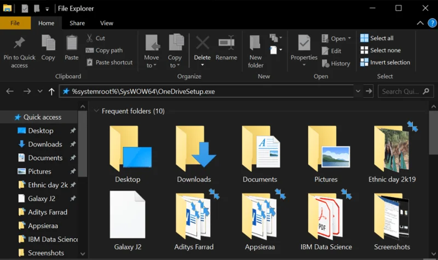438x260 pixels.
Task: Click the New folder icon
Action: (x=255, y=43)
